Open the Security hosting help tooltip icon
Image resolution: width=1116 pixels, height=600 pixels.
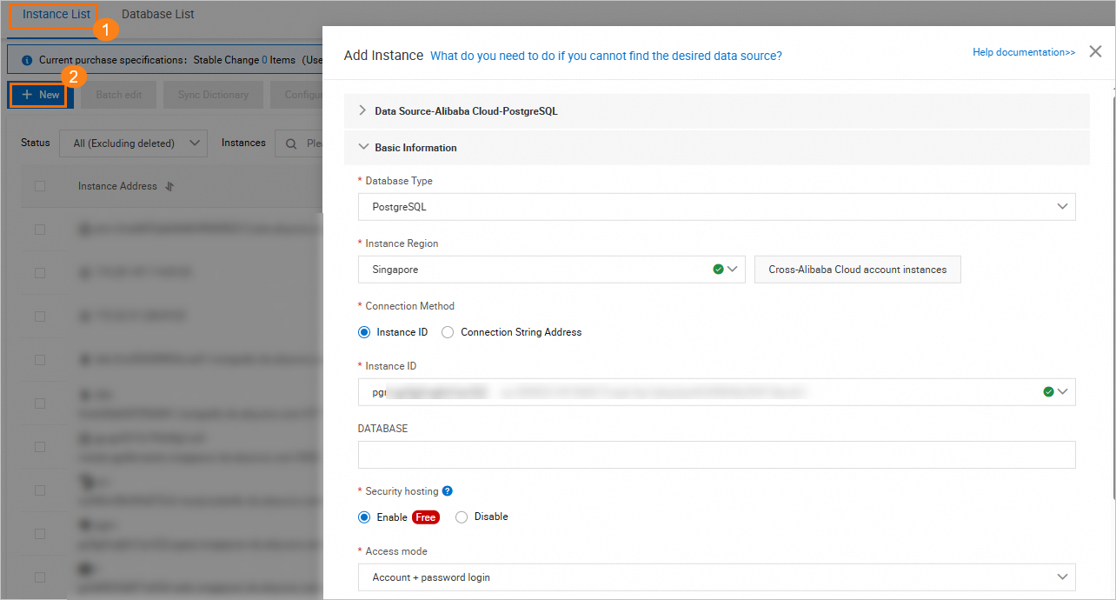coord(446,490)
